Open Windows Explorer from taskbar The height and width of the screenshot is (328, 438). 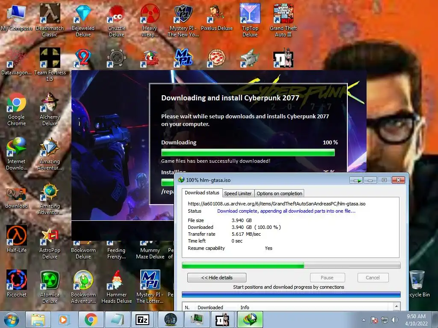coord(38,319)
